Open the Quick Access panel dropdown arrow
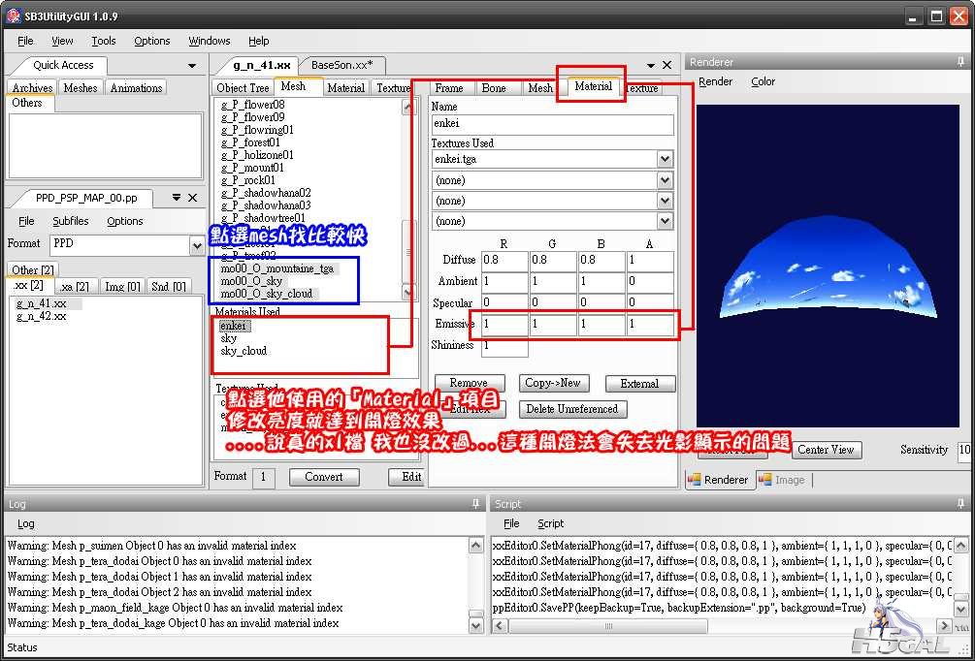The height and width of the screenshot is (661, 975). 192,65
